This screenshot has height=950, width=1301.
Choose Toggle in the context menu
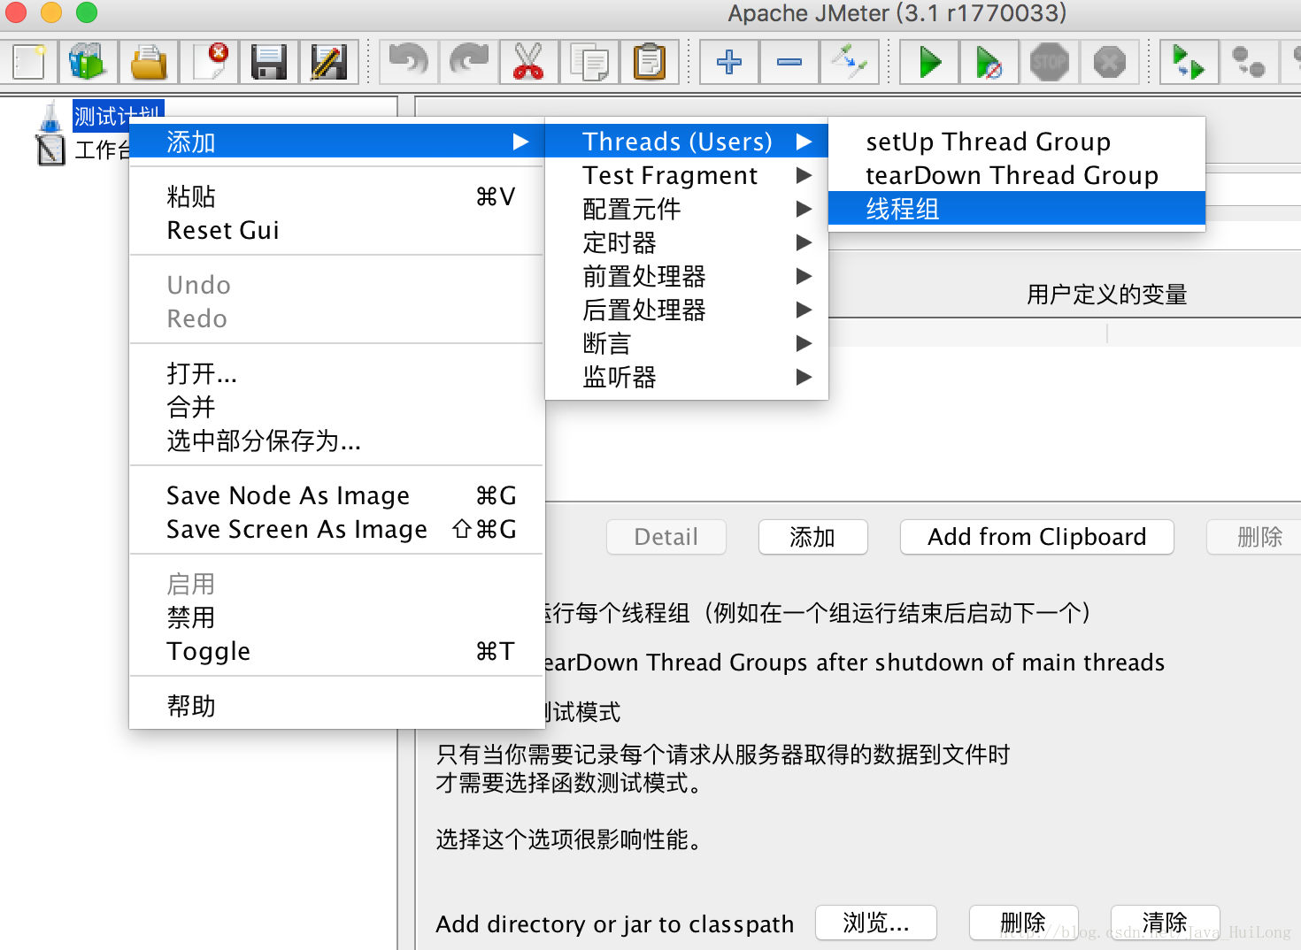click(336, 651)
